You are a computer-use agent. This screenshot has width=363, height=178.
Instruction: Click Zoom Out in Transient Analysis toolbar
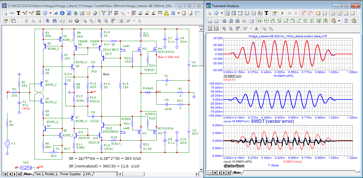(231, 28)
